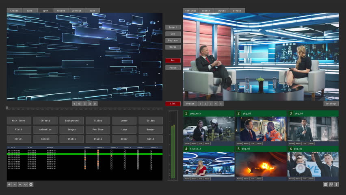Open the Connect tab
This screenshot has height=195, width=346.
click(76, 11)
